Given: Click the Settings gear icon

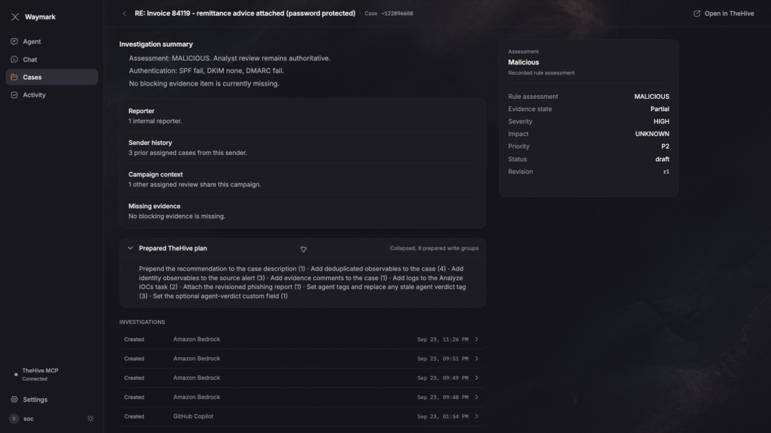Looking at the screenshot, I should tap(14, 400).
